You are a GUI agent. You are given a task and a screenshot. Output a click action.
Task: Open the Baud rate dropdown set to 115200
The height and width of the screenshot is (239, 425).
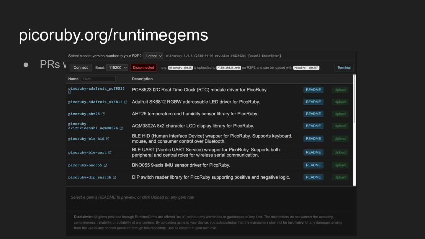117,68
